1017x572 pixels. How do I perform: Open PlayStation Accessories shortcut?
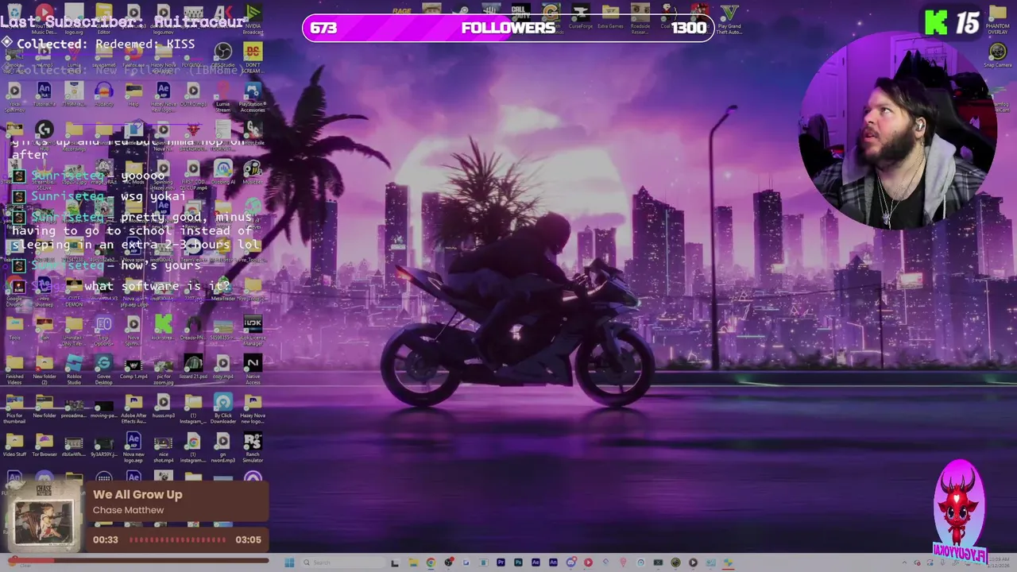coord(253,97)
